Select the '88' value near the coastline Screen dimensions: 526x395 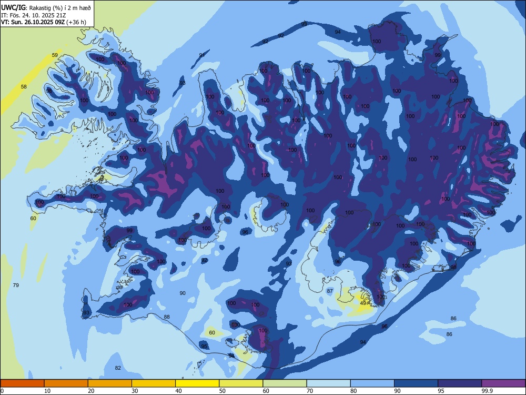coord(167,317)
